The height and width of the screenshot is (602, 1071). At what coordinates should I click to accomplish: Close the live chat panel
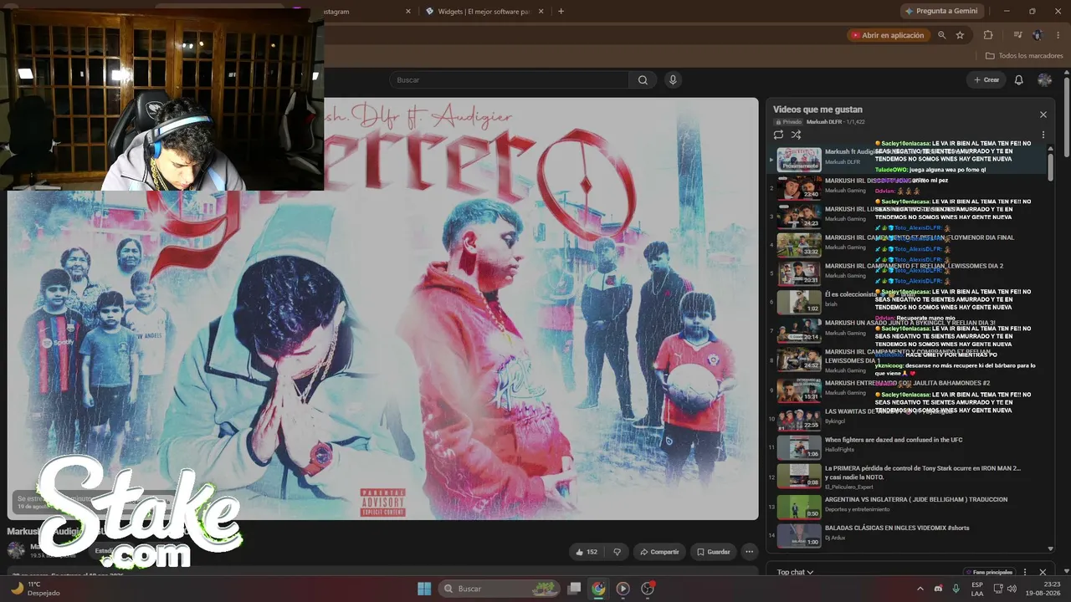1043,572
